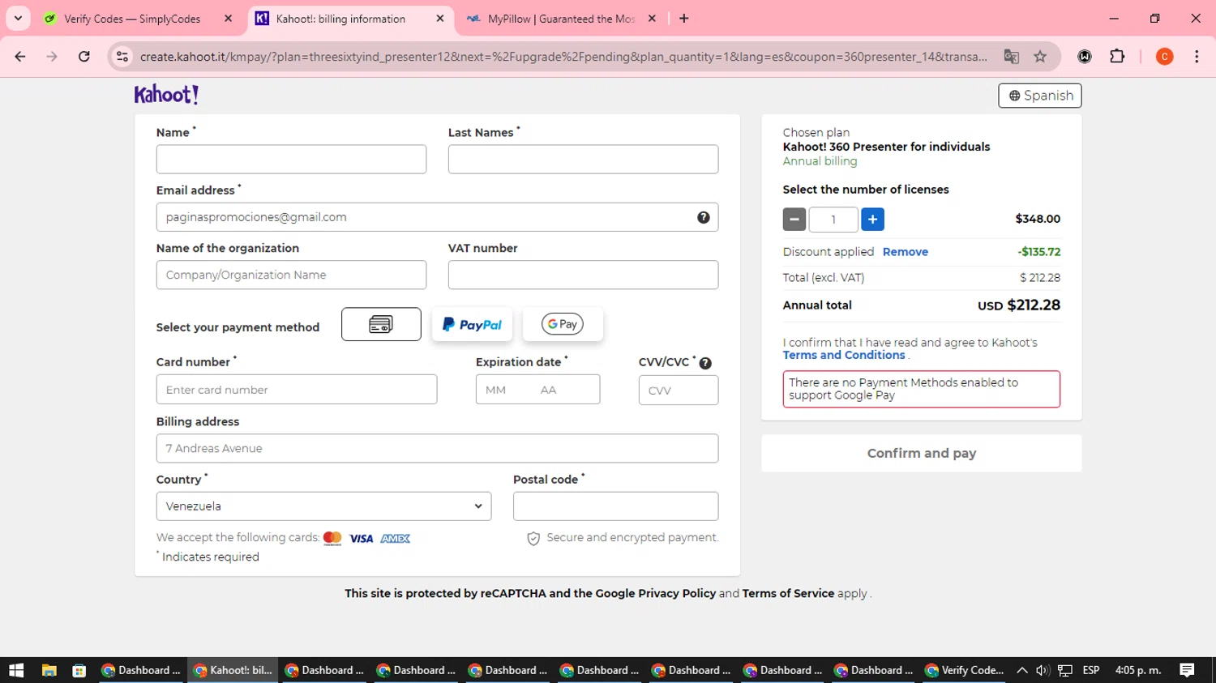Open the Google Terms of Service link
Viewport: 1216px width, 683px height.
788,593
